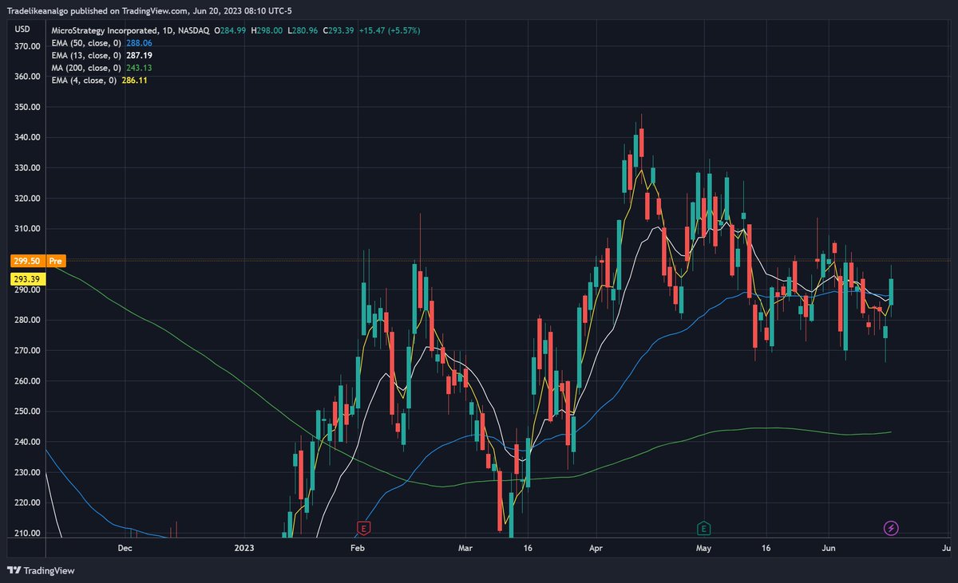Viewport: 958px width, 583px height.
Task: Click the May date axis label
Action: pos(703,548)
